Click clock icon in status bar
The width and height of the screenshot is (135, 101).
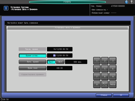coord(2,99)
